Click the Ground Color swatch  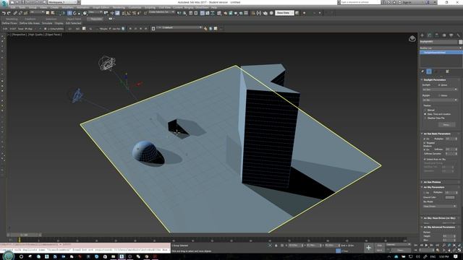click(x=450, y=197)
